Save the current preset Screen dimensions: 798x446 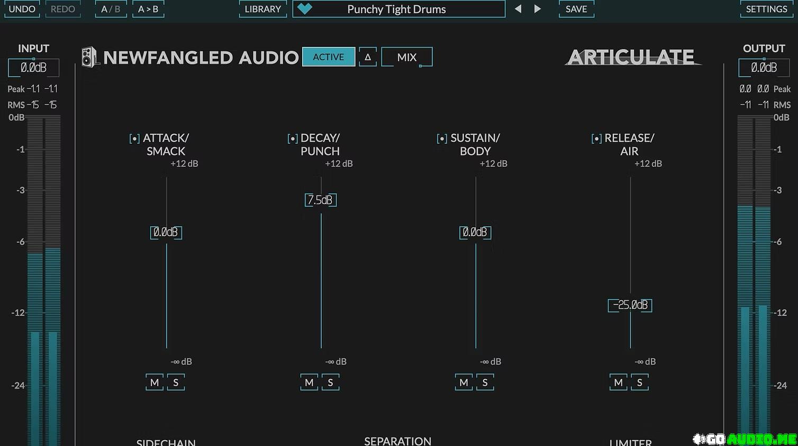(576, 9)
